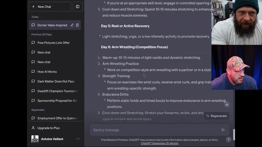
Task: Click the Today section label
Action: pos(35,17)
